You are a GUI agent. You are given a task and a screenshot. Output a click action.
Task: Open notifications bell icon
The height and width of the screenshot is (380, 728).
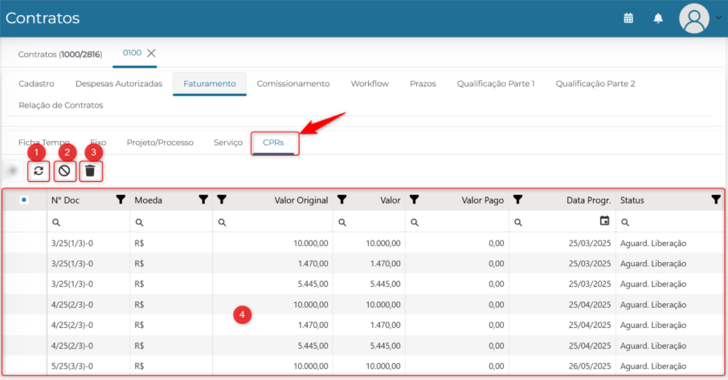(x=658, y=18)
